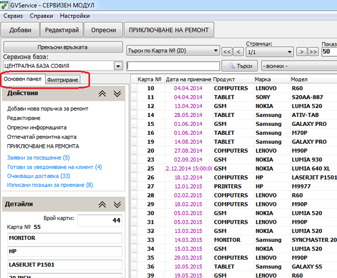
Task: Open the Справки menu
Action: point(41,16)
